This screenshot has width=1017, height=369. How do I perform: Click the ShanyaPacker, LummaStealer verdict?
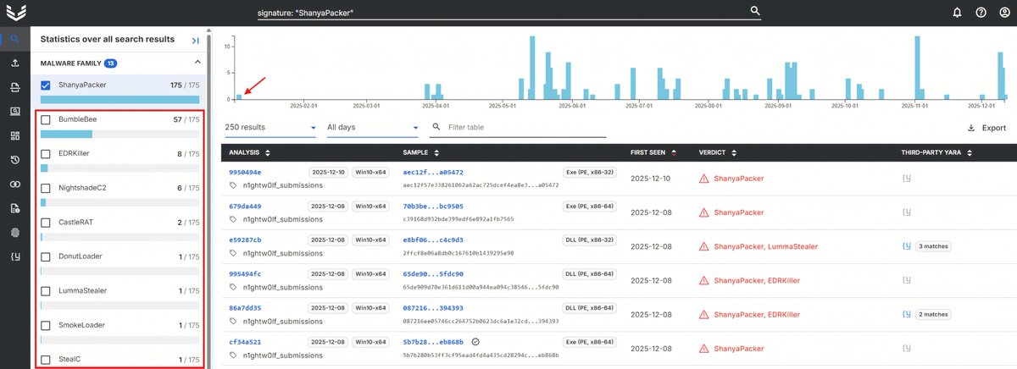pyautogui.click(x=765, y=246)
